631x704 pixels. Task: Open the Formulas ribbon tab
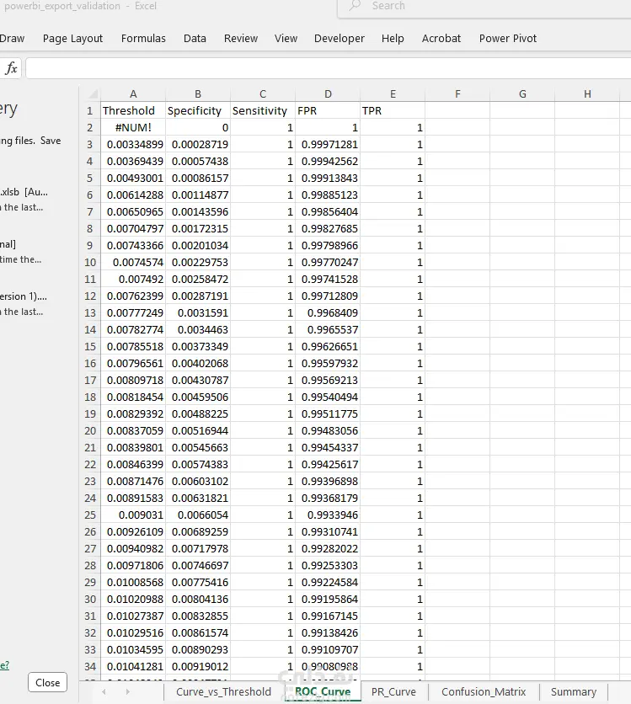(143, 38)
